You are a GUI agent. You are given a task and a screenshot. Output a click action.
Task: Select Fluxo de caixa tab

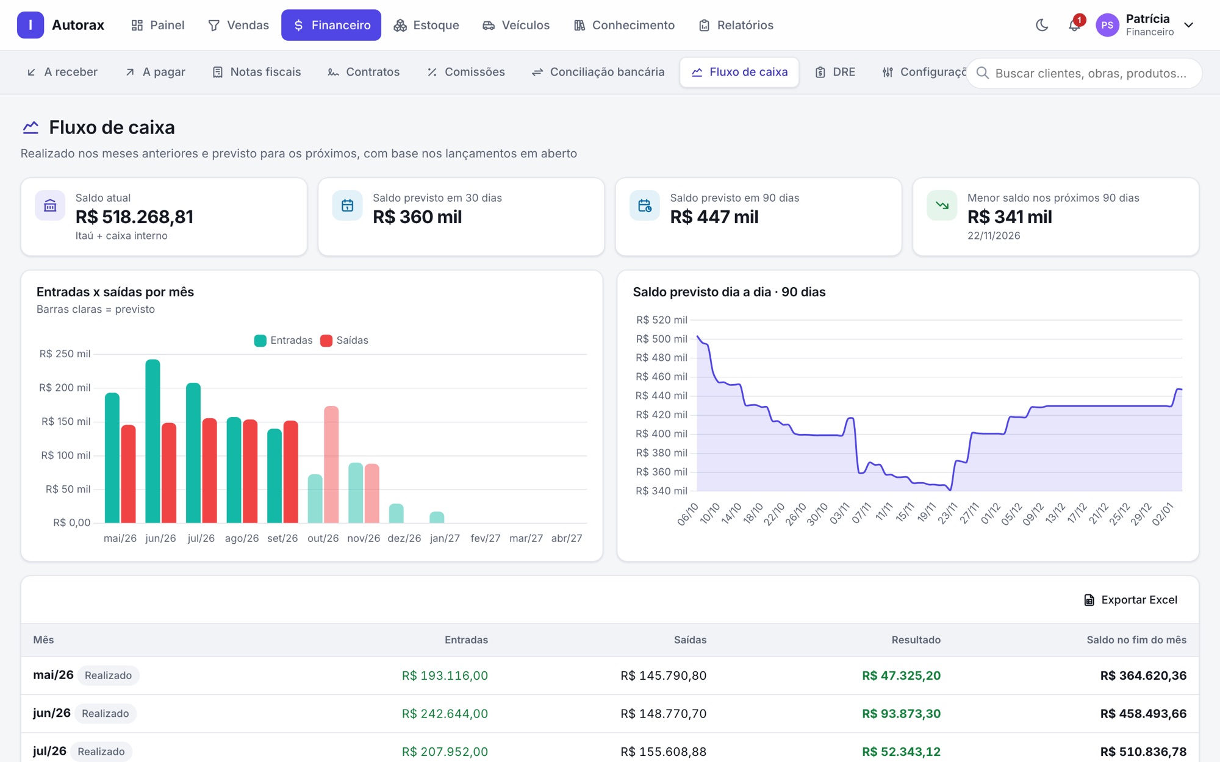(739, 72)
